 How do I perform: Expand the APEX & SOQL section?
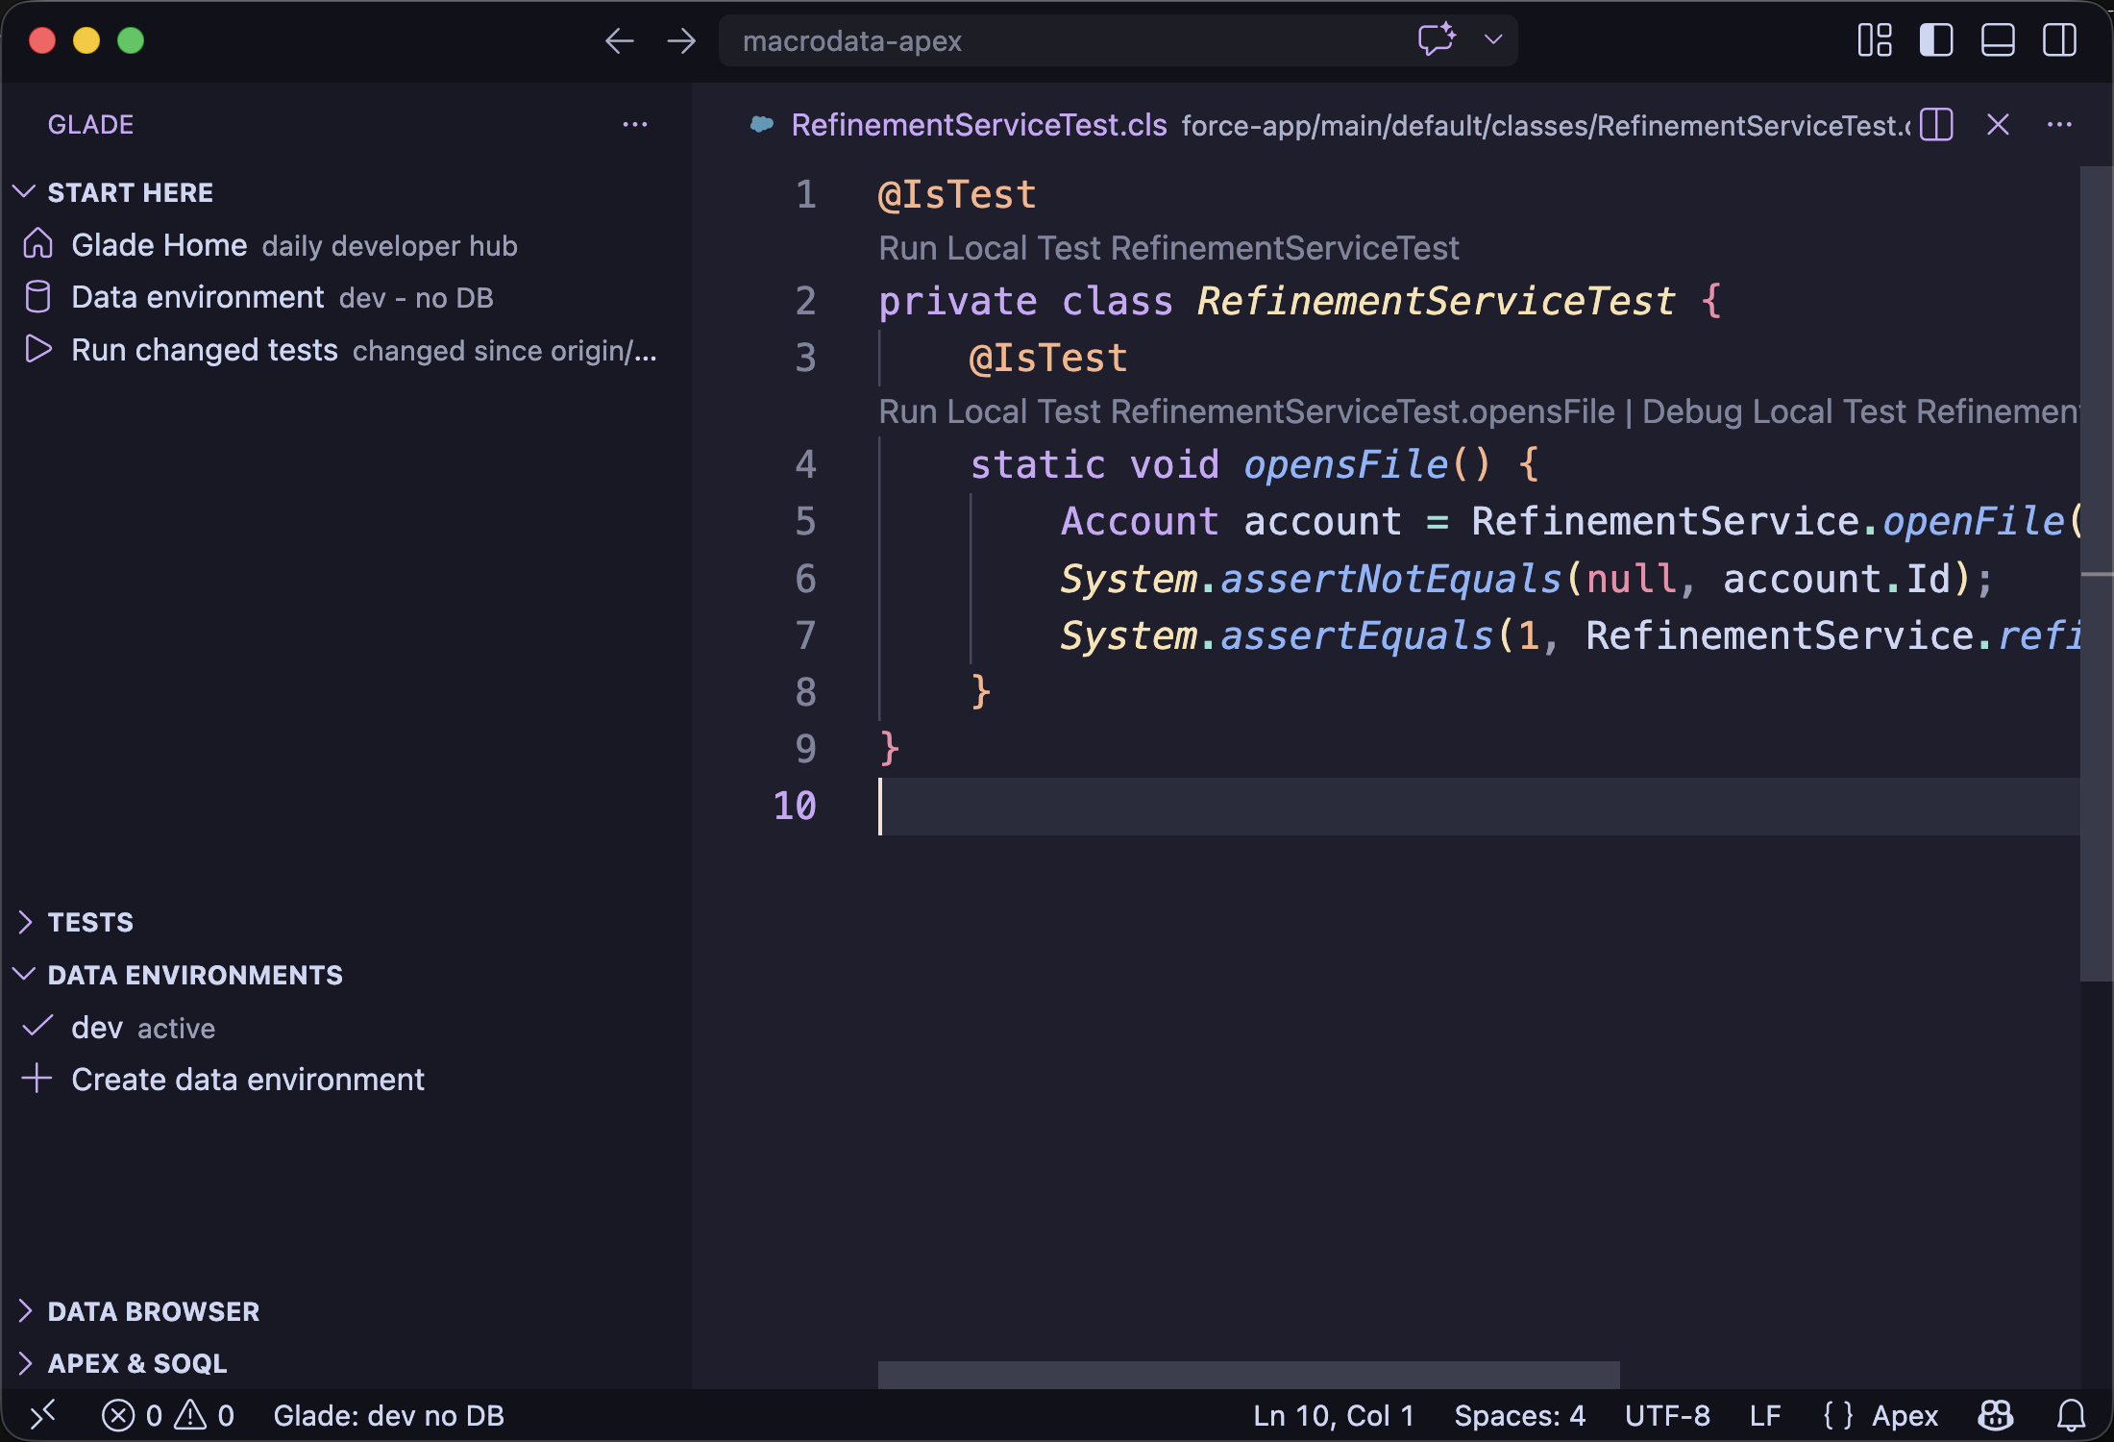(137, 1363)
